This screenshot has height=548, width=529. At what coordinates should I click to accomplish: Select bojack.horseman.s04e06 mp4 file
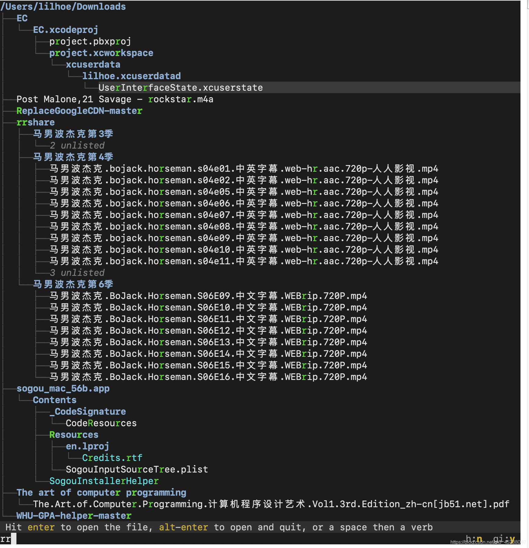(243, 203)
